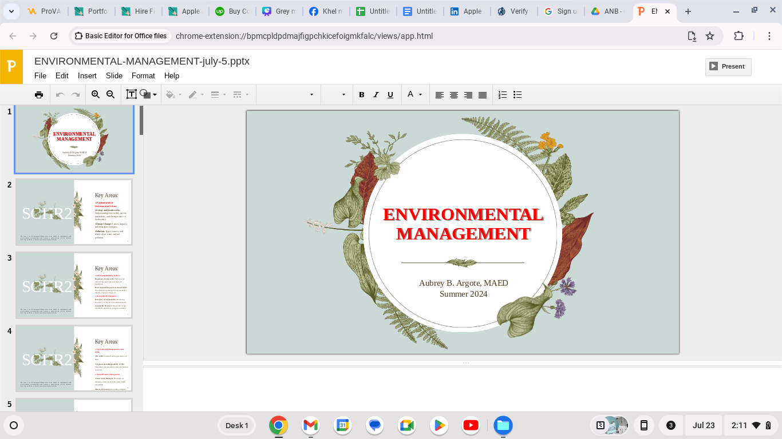The width and height of the screenshot is (782, 439).
Task: Toggle bold formatting
Action: pyautogui.click(x=361, y=95)
